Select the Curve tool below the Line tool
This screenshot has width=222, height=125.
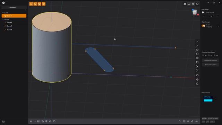click(x=197, y=45)
